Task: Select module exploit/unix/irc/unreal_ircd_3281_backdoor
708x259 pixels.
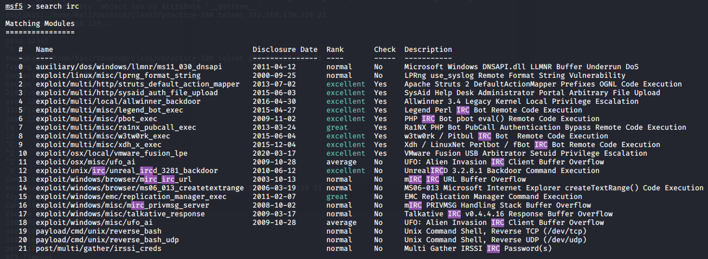Action: pyautogui.click(x=127, y=171)
